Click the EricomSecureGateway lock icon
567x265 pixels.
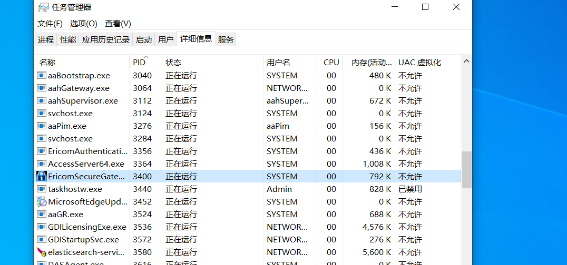point(42,177)
